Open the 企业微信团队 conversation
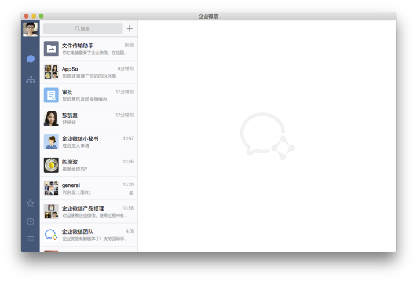Screen dimensions: 417x282 (x=89, y=234)
